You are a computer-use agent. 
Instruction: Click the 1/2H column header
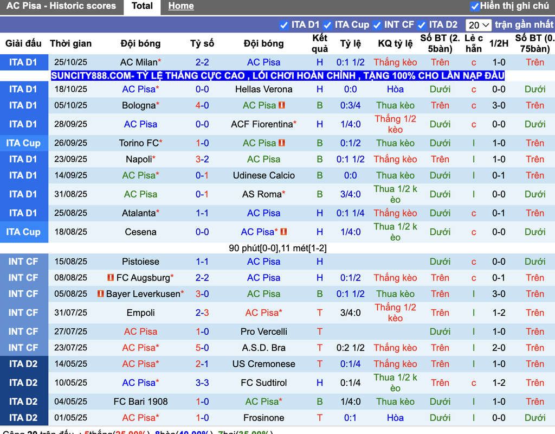coord(499,43)
